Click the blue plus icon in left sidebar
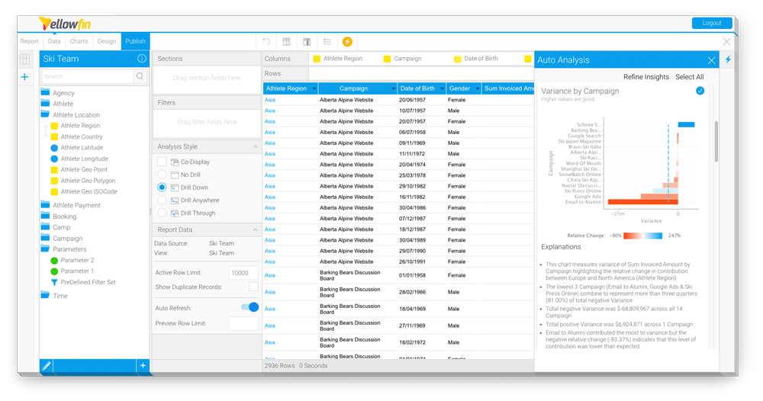 tap(25, 77)
